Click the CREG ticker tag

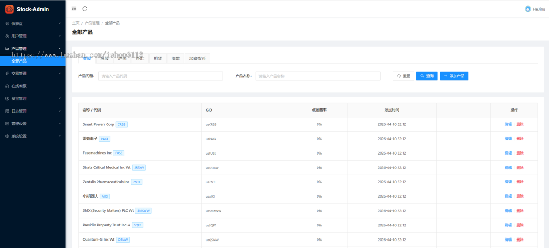point(122,124)
